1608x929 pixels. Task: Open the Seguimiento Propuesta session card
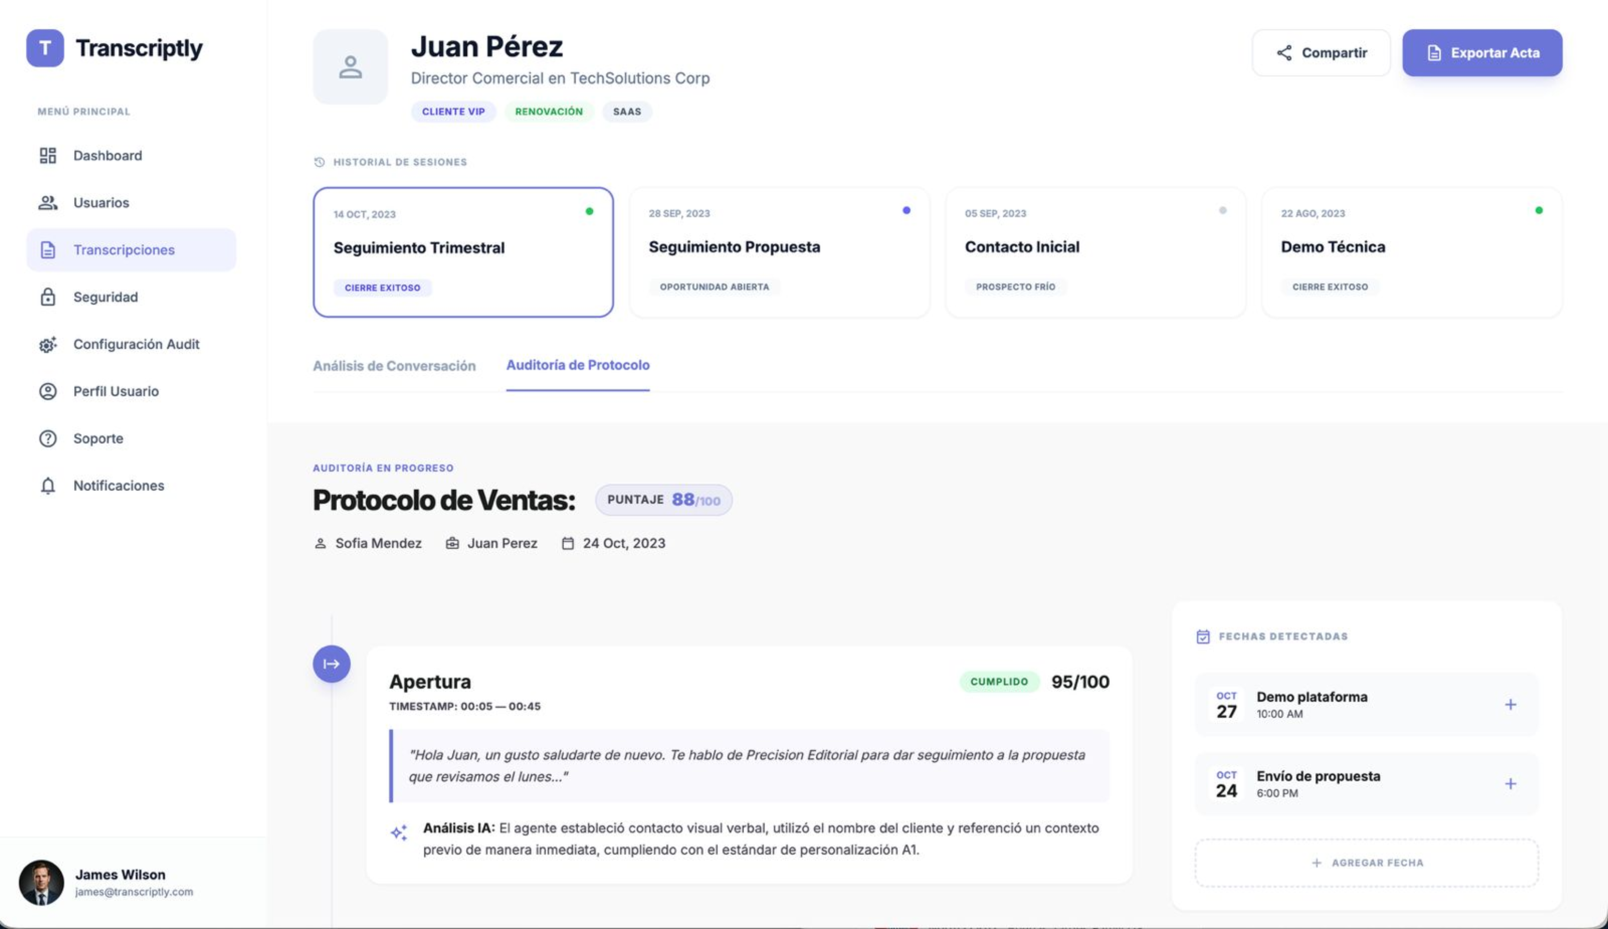click(779, 252)
